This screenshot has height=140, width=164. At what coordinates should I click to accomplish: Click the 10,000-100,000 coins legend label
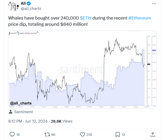28,33
